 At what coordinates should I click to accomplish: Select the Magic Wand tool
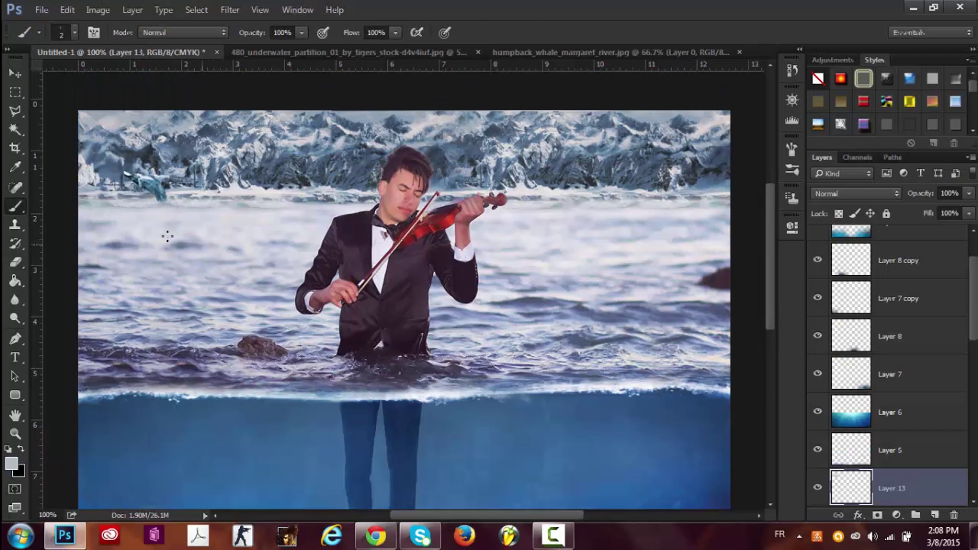click(x=15, y=130)
